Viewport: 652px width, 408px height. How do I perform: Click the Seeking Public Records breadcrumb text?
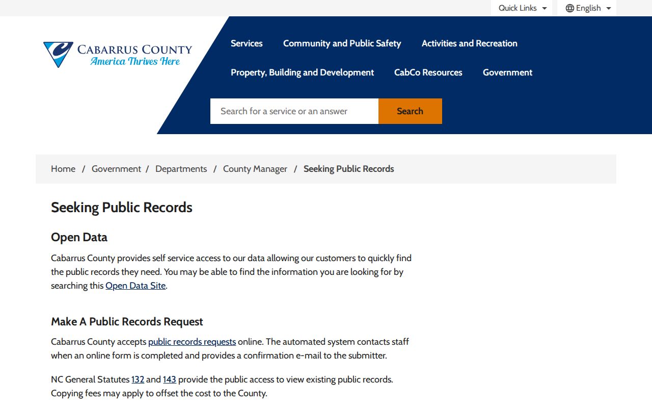(349, 169)
